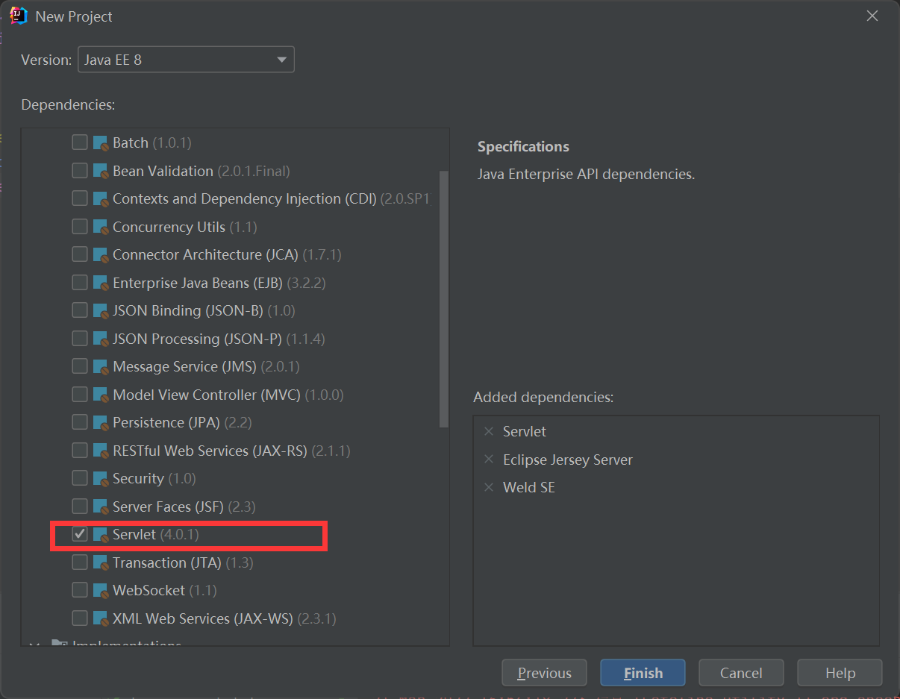Screen dimensions: 900x699
Task: Click the Persistence (JPA) specification icon
Action: pyautogui.click(x=101, y=422)
